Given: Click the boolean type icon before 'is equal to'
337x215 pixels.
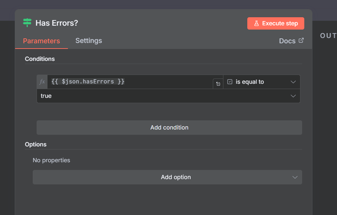Looking at the screenshot, I should pos(230,82).
